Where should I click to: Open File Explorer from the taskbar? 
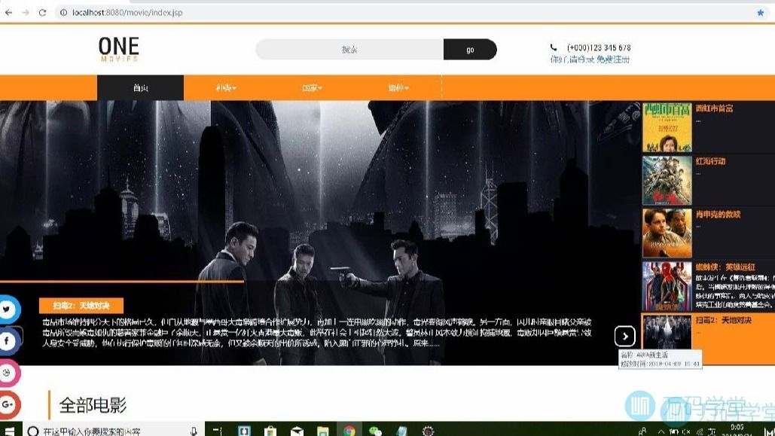323,431
